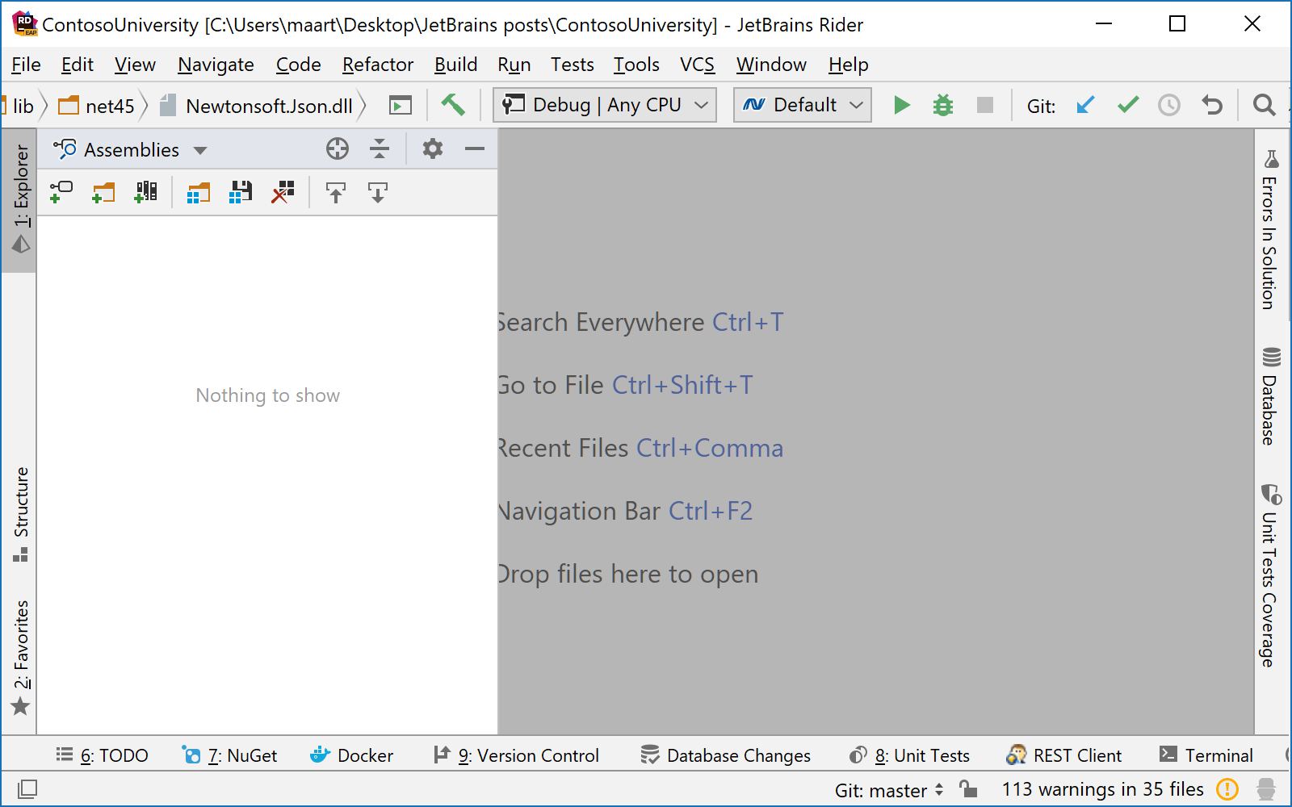This screenshot has height=807, width=1292.
Task: Click the Stop square button
Action: tap(985, 105)
